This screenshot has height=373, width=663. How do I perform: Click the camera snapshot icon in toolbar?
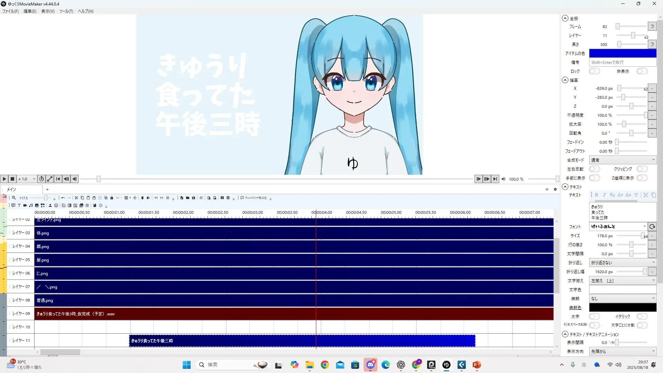click(222, 198)
